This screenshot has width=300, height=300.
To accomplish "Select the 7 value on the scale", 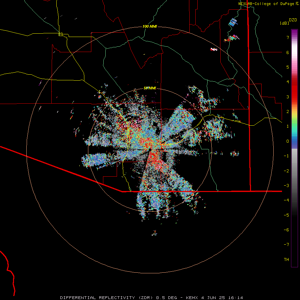I will coord(288,37).
